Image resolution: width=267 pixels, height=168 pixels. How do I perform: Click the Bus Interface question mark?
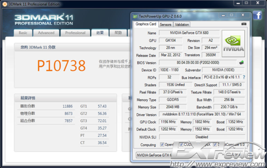pos(244,77)
